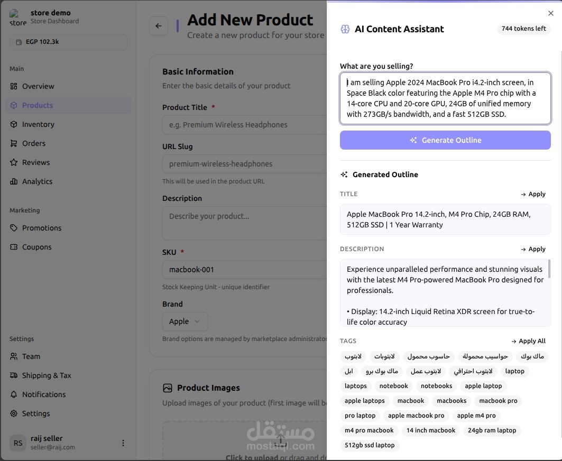Click the Generate Outline button
This screenshot has height=461, width=562.
point(445,140)
